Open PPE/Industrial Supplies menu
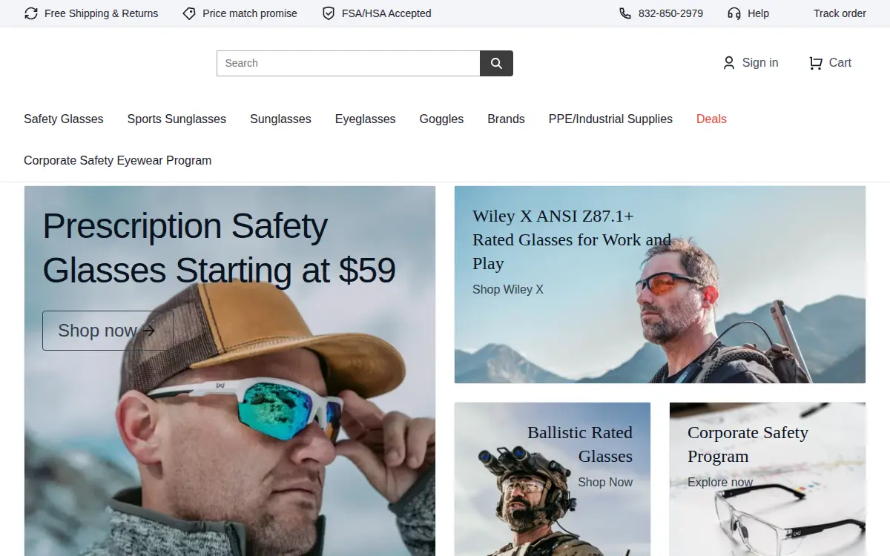890x556 pixels. click(x=610, y=119)
